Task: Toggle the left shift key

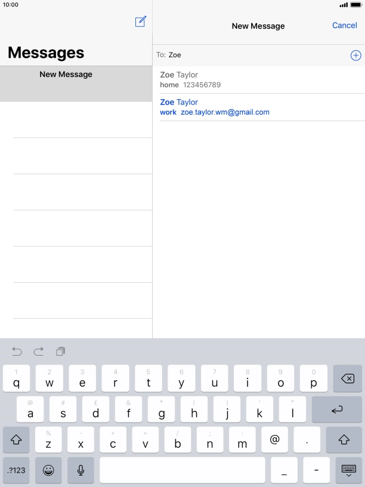Action: (16, 439)
